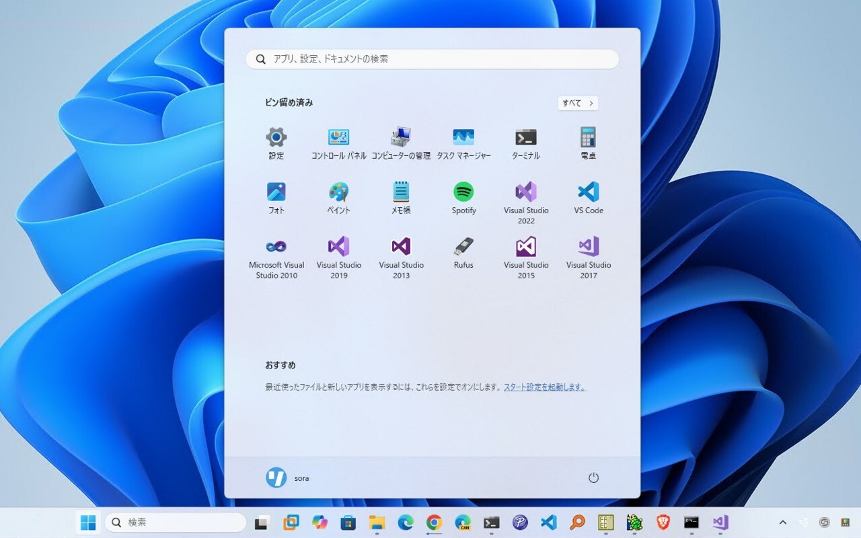Open Microsoft Store from taskbar
This screenshot has height=538, width=861.
[348, 523]
